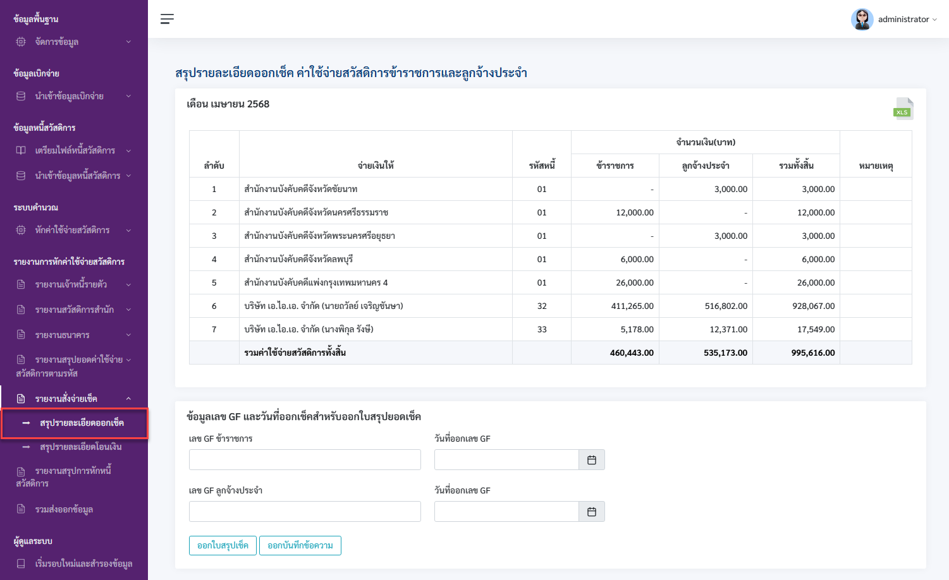Collapse the รายงานสั่งจ่ายเช็ค submenu chevron
Viewport: 949px width, 580px height.
[x=128, y=399]
